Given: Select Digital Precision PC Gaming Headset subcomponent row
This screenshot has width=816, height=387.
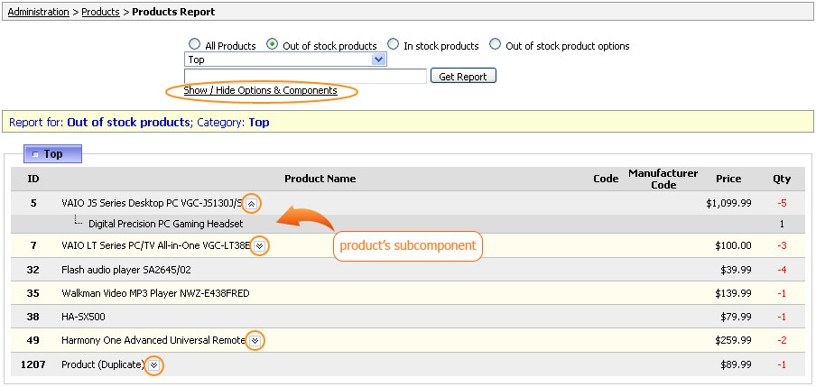Looking at the screenshot, I should (408, 225).
